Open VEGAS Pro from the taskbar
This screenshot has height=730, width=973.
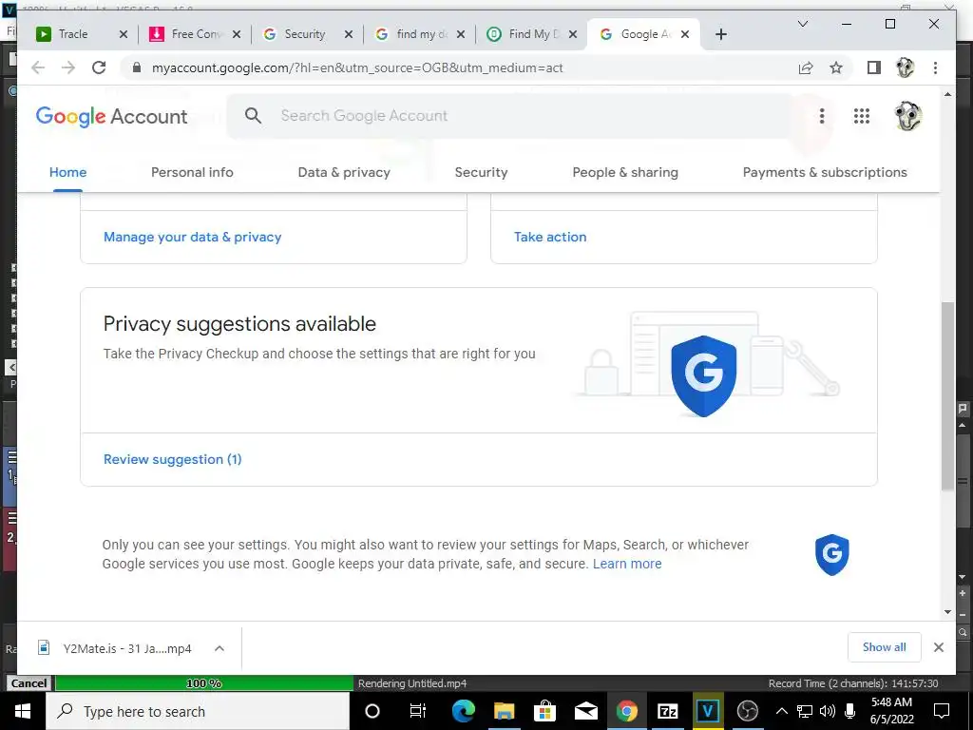707,711
